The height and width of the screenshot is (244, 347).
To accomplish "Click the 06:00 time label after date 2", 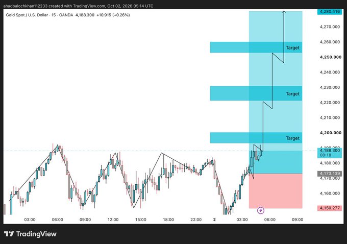I will click(270, 219).
